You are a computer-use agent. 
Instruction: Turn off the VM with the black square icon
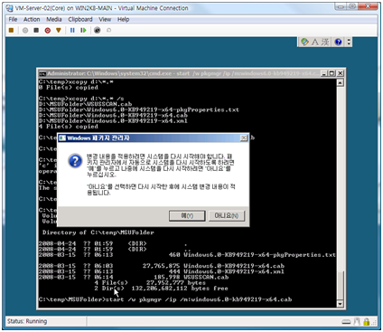click(x=36, y=30)
